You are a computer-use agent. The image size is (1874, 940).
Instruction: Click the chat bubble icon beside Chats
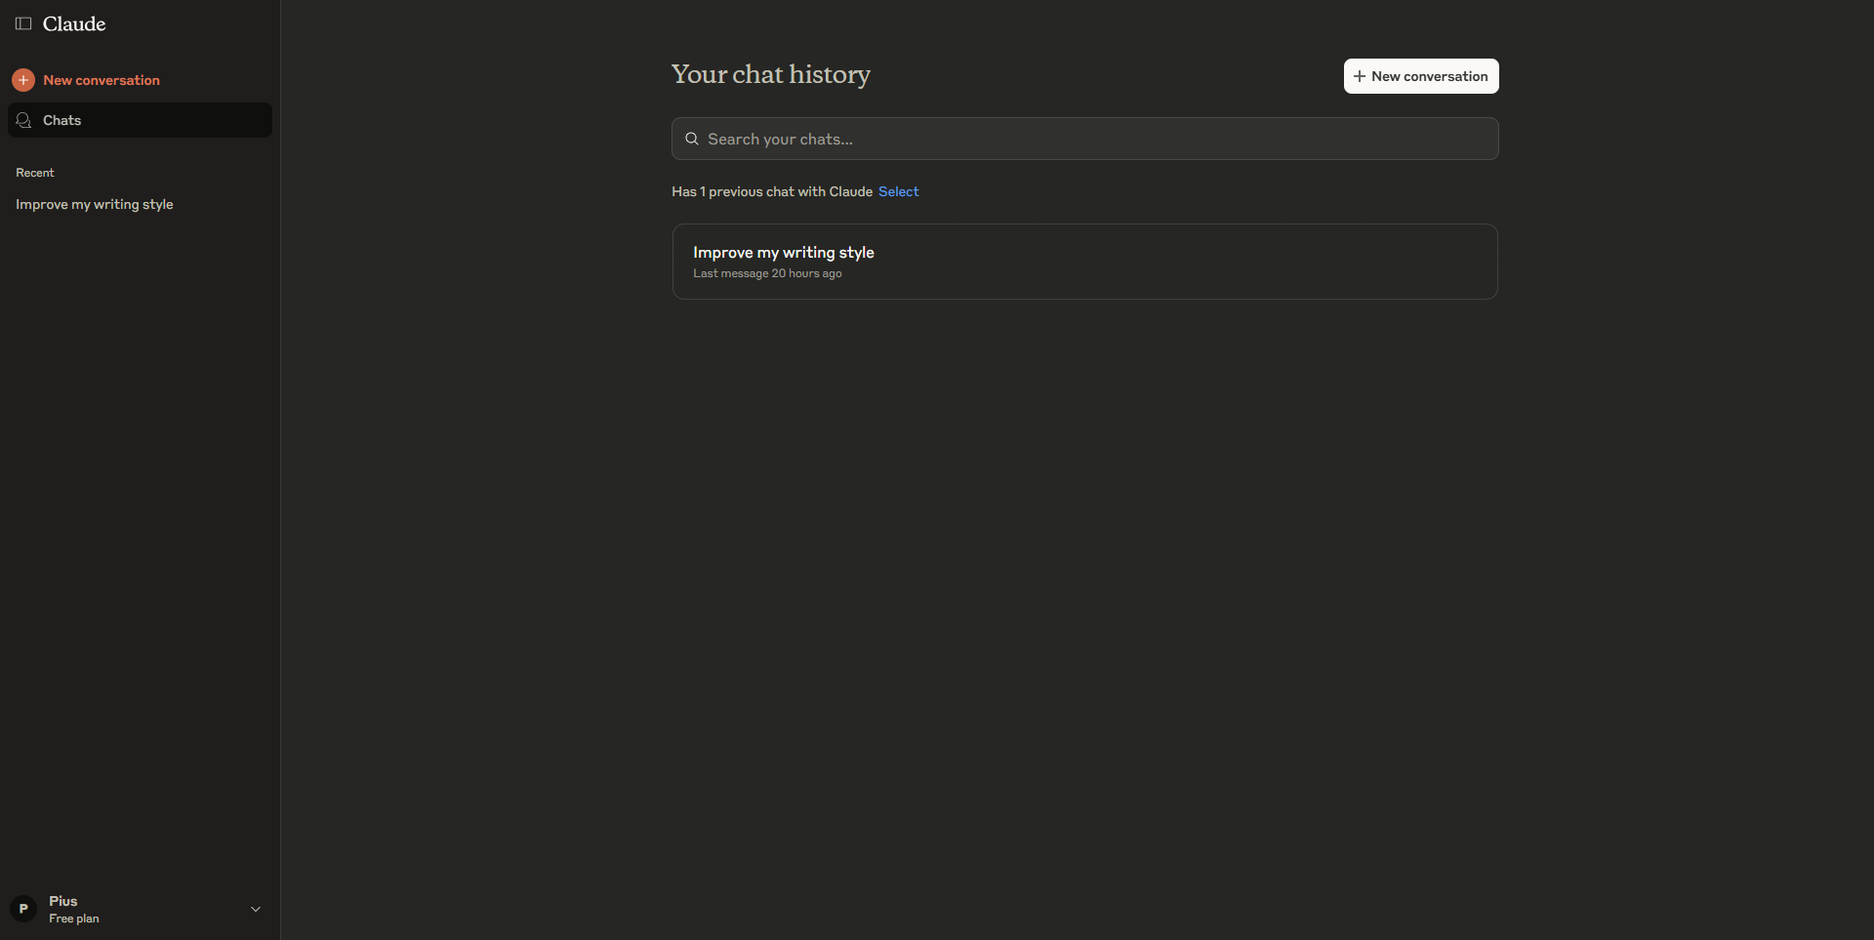23,120
